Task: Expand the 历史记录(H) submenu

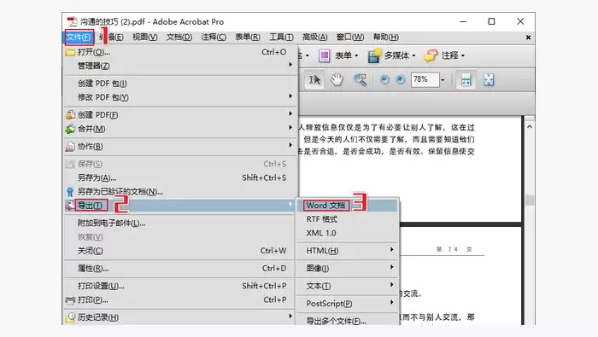Action: click(180, 317)
